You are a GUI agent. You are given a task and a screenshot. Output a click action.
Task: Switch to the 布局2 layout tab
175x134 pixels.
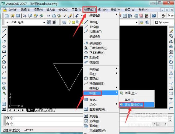pyautogui.click(x=50, y=110)
